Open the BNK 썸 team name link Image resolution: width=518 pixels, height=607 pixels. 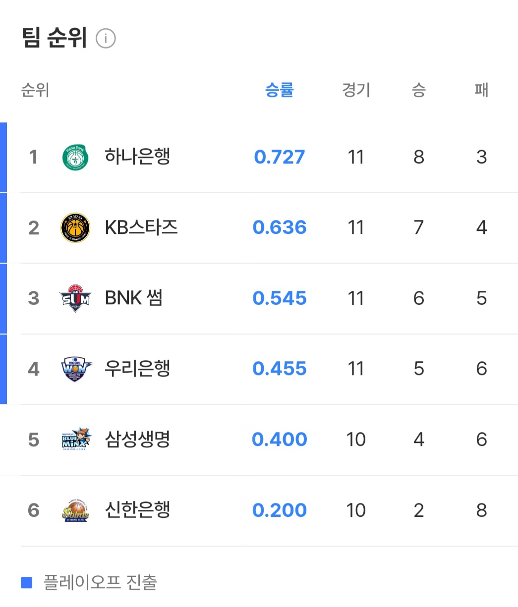point(134,298)
